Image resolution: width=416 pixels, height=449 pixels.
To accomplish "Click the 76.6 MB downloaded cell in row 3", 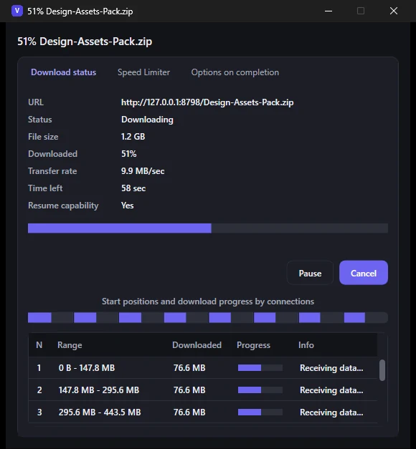I will click(x=189, y=412).
